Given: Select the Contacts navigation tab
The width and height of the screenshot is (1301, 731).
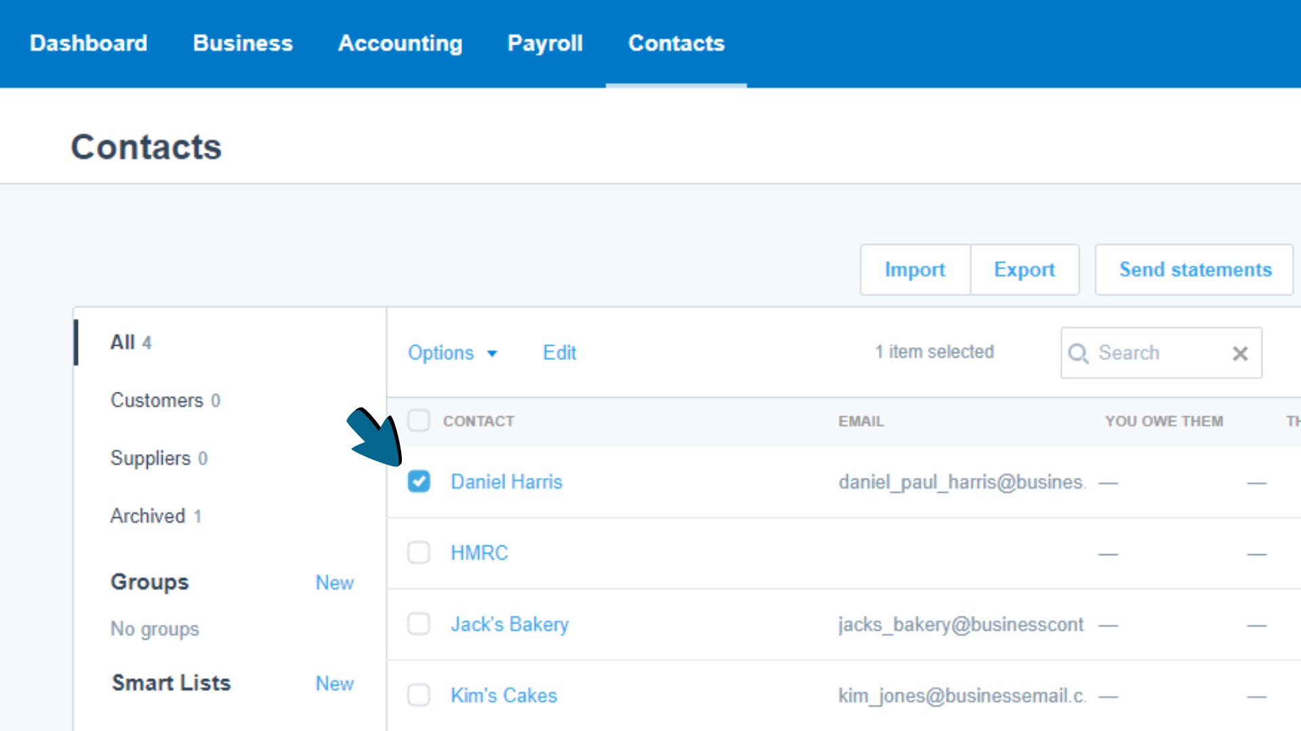Looking at the screenshot, I should 676,43.
